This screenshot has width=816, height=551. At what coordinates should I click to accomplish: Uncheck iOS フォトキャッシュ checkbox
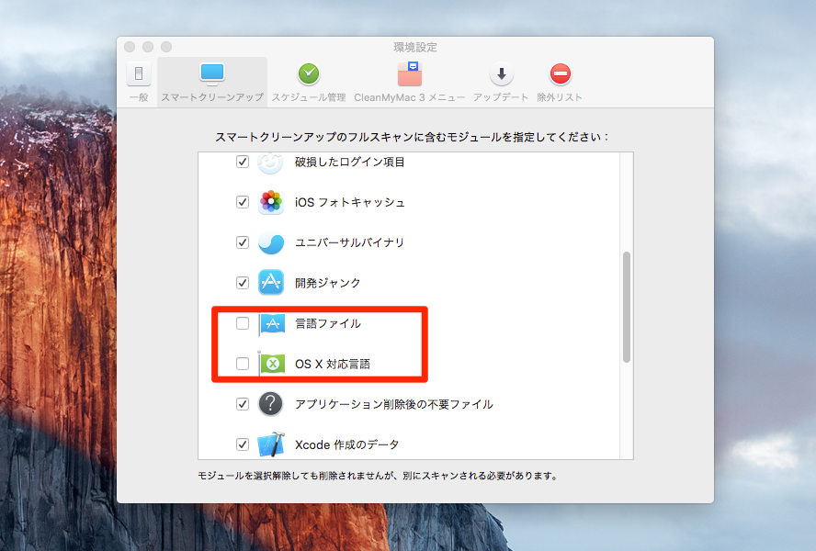pos(243,202)
